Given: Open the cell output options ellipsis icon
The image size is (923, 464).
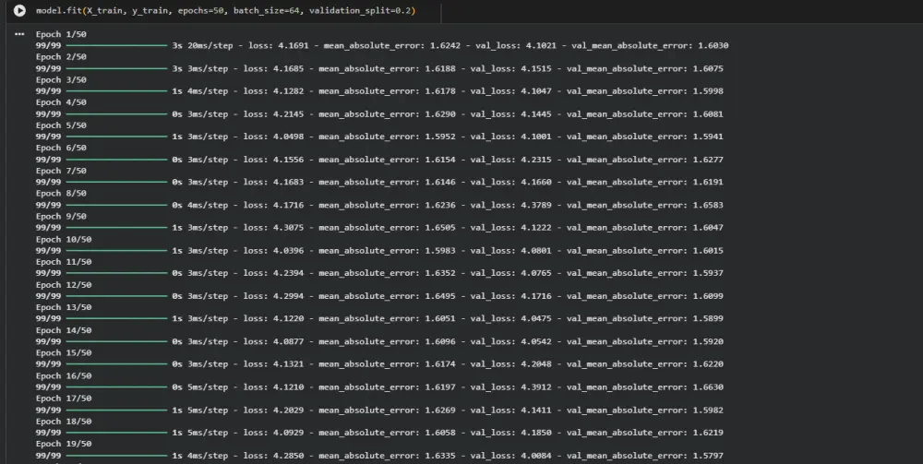Looking at the screenshot, I should tap(19, 34).
